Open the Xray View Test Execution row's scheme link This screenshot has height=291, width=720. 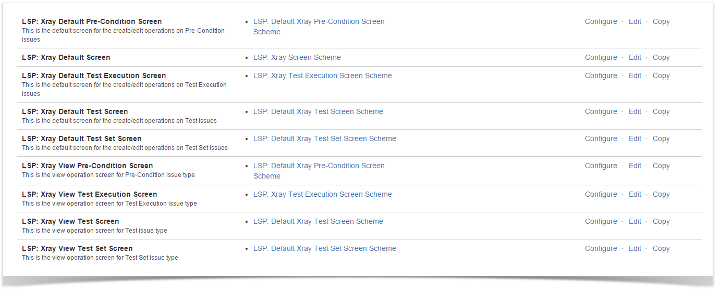(323, 194)
